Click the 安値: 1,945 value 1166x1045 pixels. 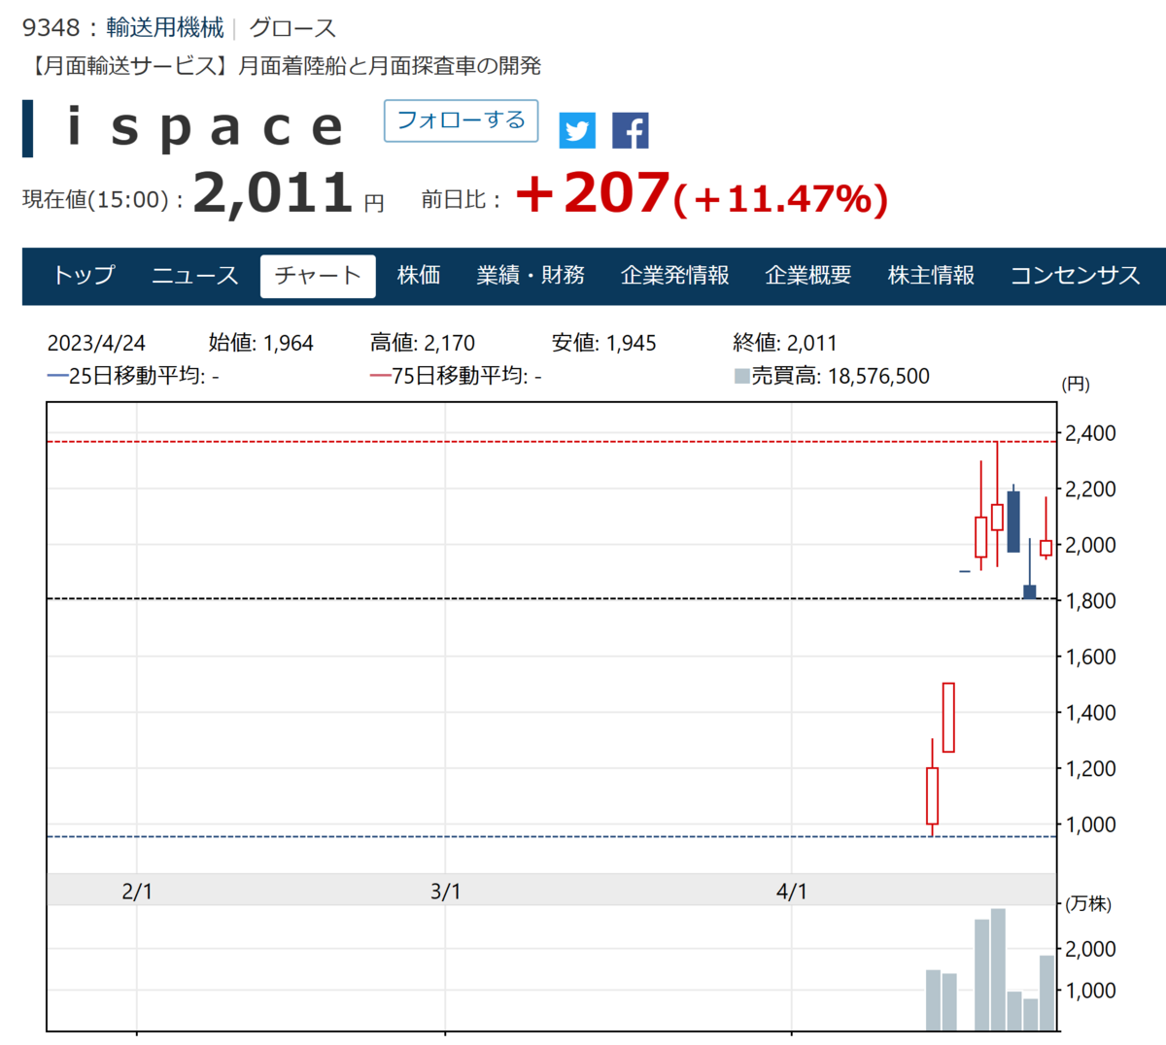pos(604,343)
